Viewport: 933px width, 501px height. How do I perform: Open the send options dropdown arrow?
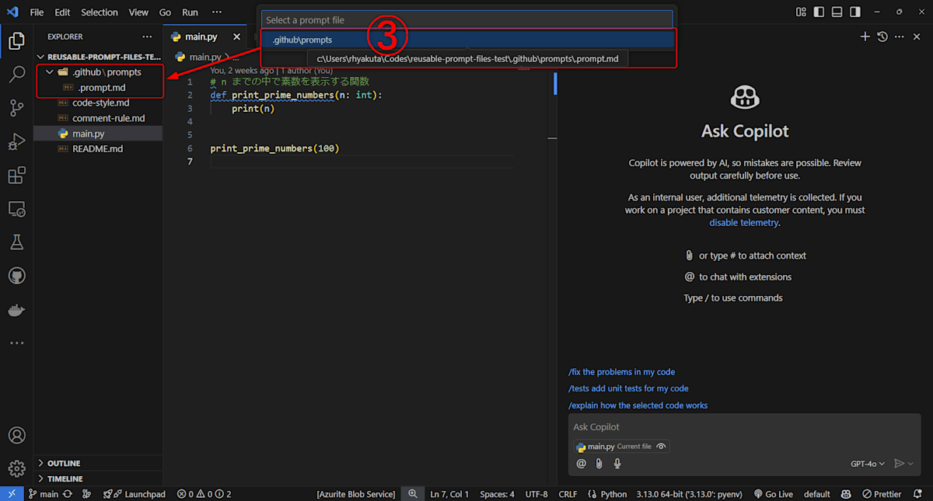pos(910,464)
